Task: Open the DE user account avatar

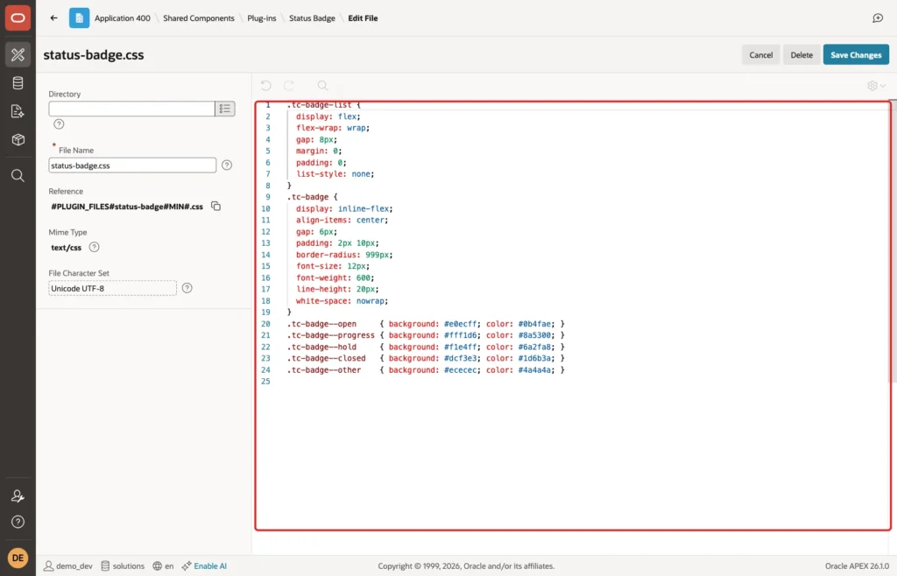Action: (x=18, y=558)
